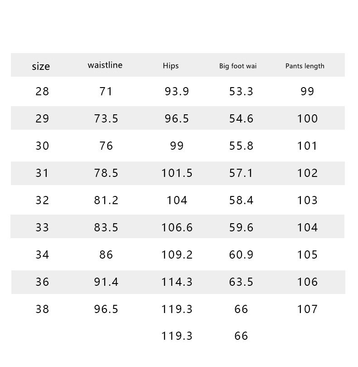Select size 31 row label

(x=42, y=173)
